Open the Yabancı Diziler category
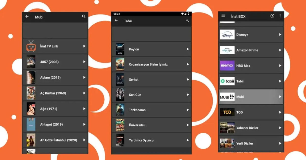This screenshot has height=160, width=306. pos(251,128)
